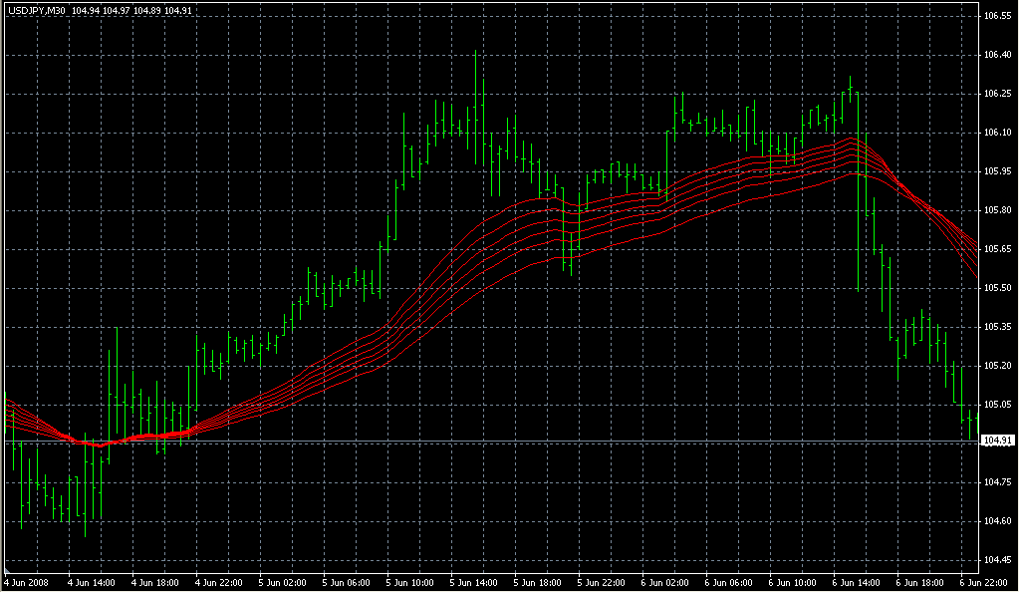This screenshot has height=592, width=1020.
Task: Click the 104.45 price axis label
Action: (x=997, y=560)
